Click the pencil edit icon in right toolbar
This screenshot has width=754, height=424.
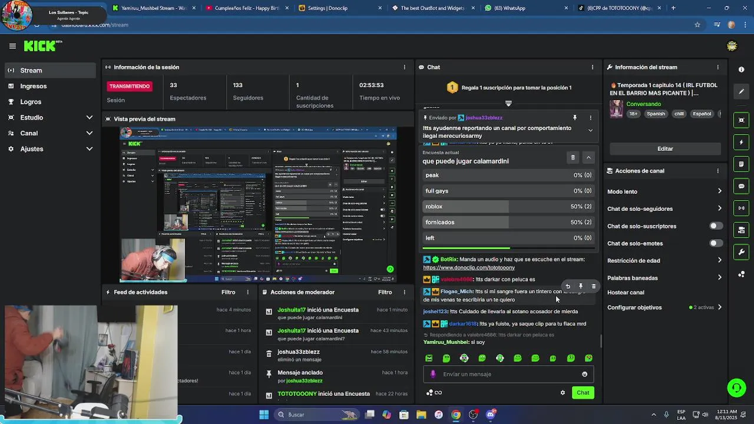tap(741, 92)
